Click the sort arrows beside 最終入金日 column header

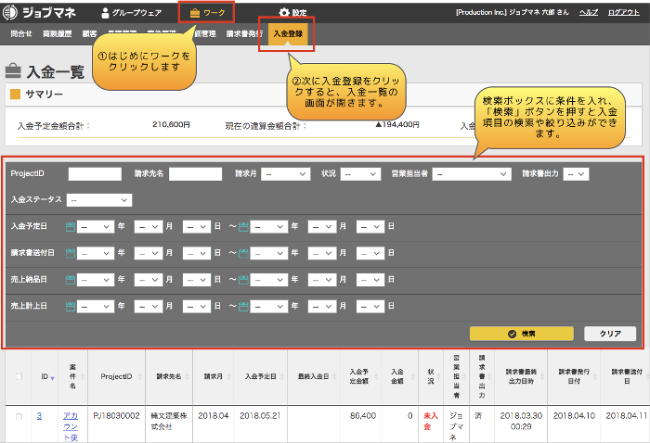click(335, 376)
